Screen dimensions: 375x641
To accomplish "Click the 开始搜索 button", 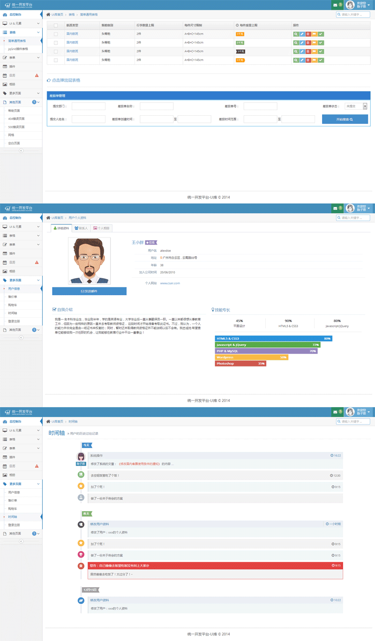I will [345, 119].
